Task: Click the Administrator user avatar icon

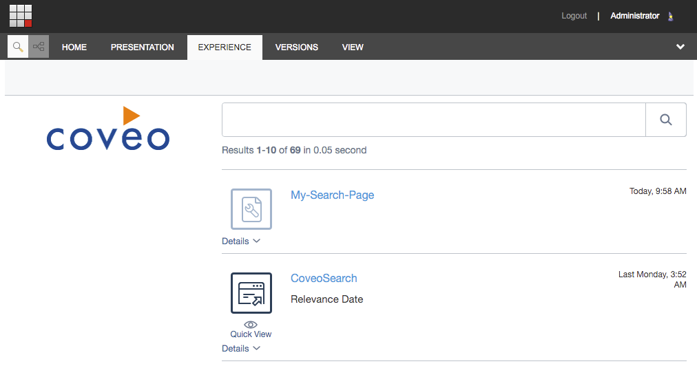Action: click(670, 17)
